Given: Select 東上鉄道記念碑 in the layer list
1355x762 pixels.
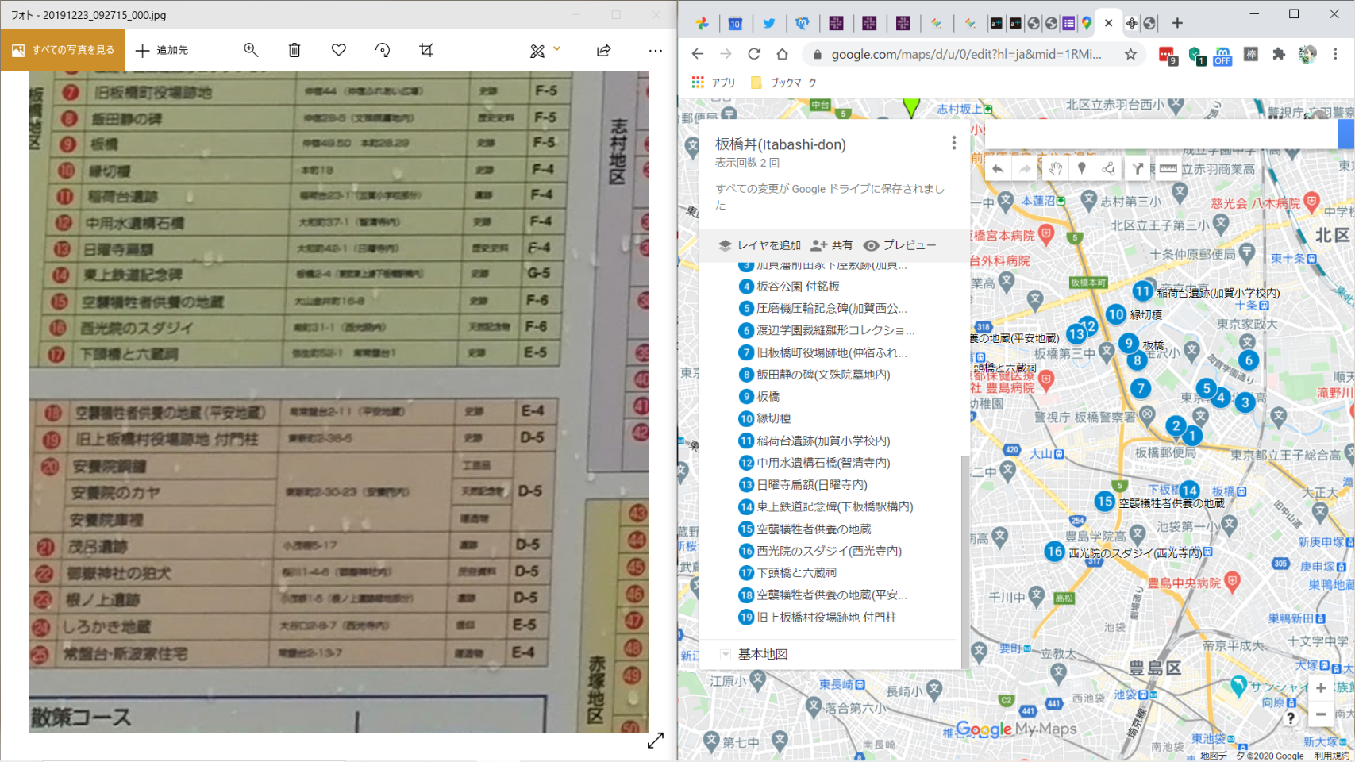Looking at the screenshot, I should point(834,506).
